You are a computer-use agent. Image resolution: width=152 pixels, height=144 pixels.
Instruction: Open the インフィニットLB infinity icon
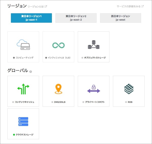coord(58,45)
